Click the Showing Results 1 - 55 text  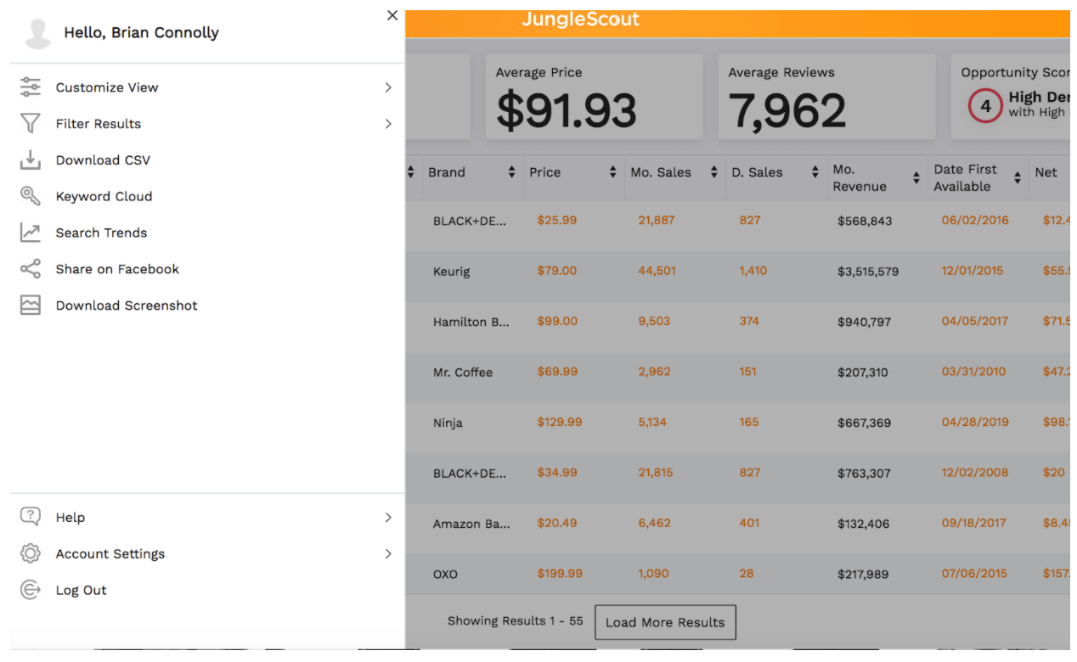(515, 620)
